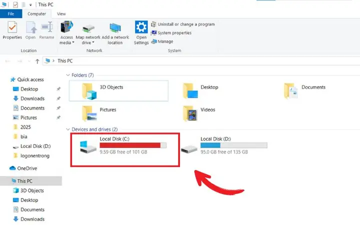The image size is (360, 225).
Task: Click the title bar properties checkmark icon
Action: coord(15,4)
